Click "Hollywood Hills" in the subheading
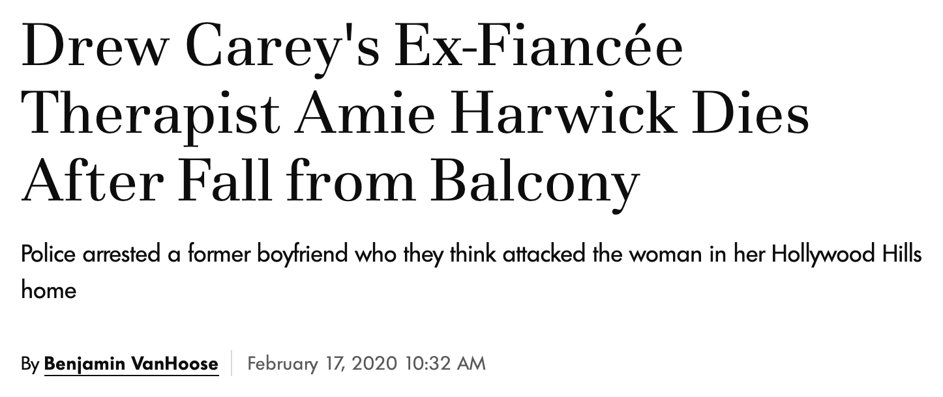Screen dimensions: 943x397 click(846, 254)
